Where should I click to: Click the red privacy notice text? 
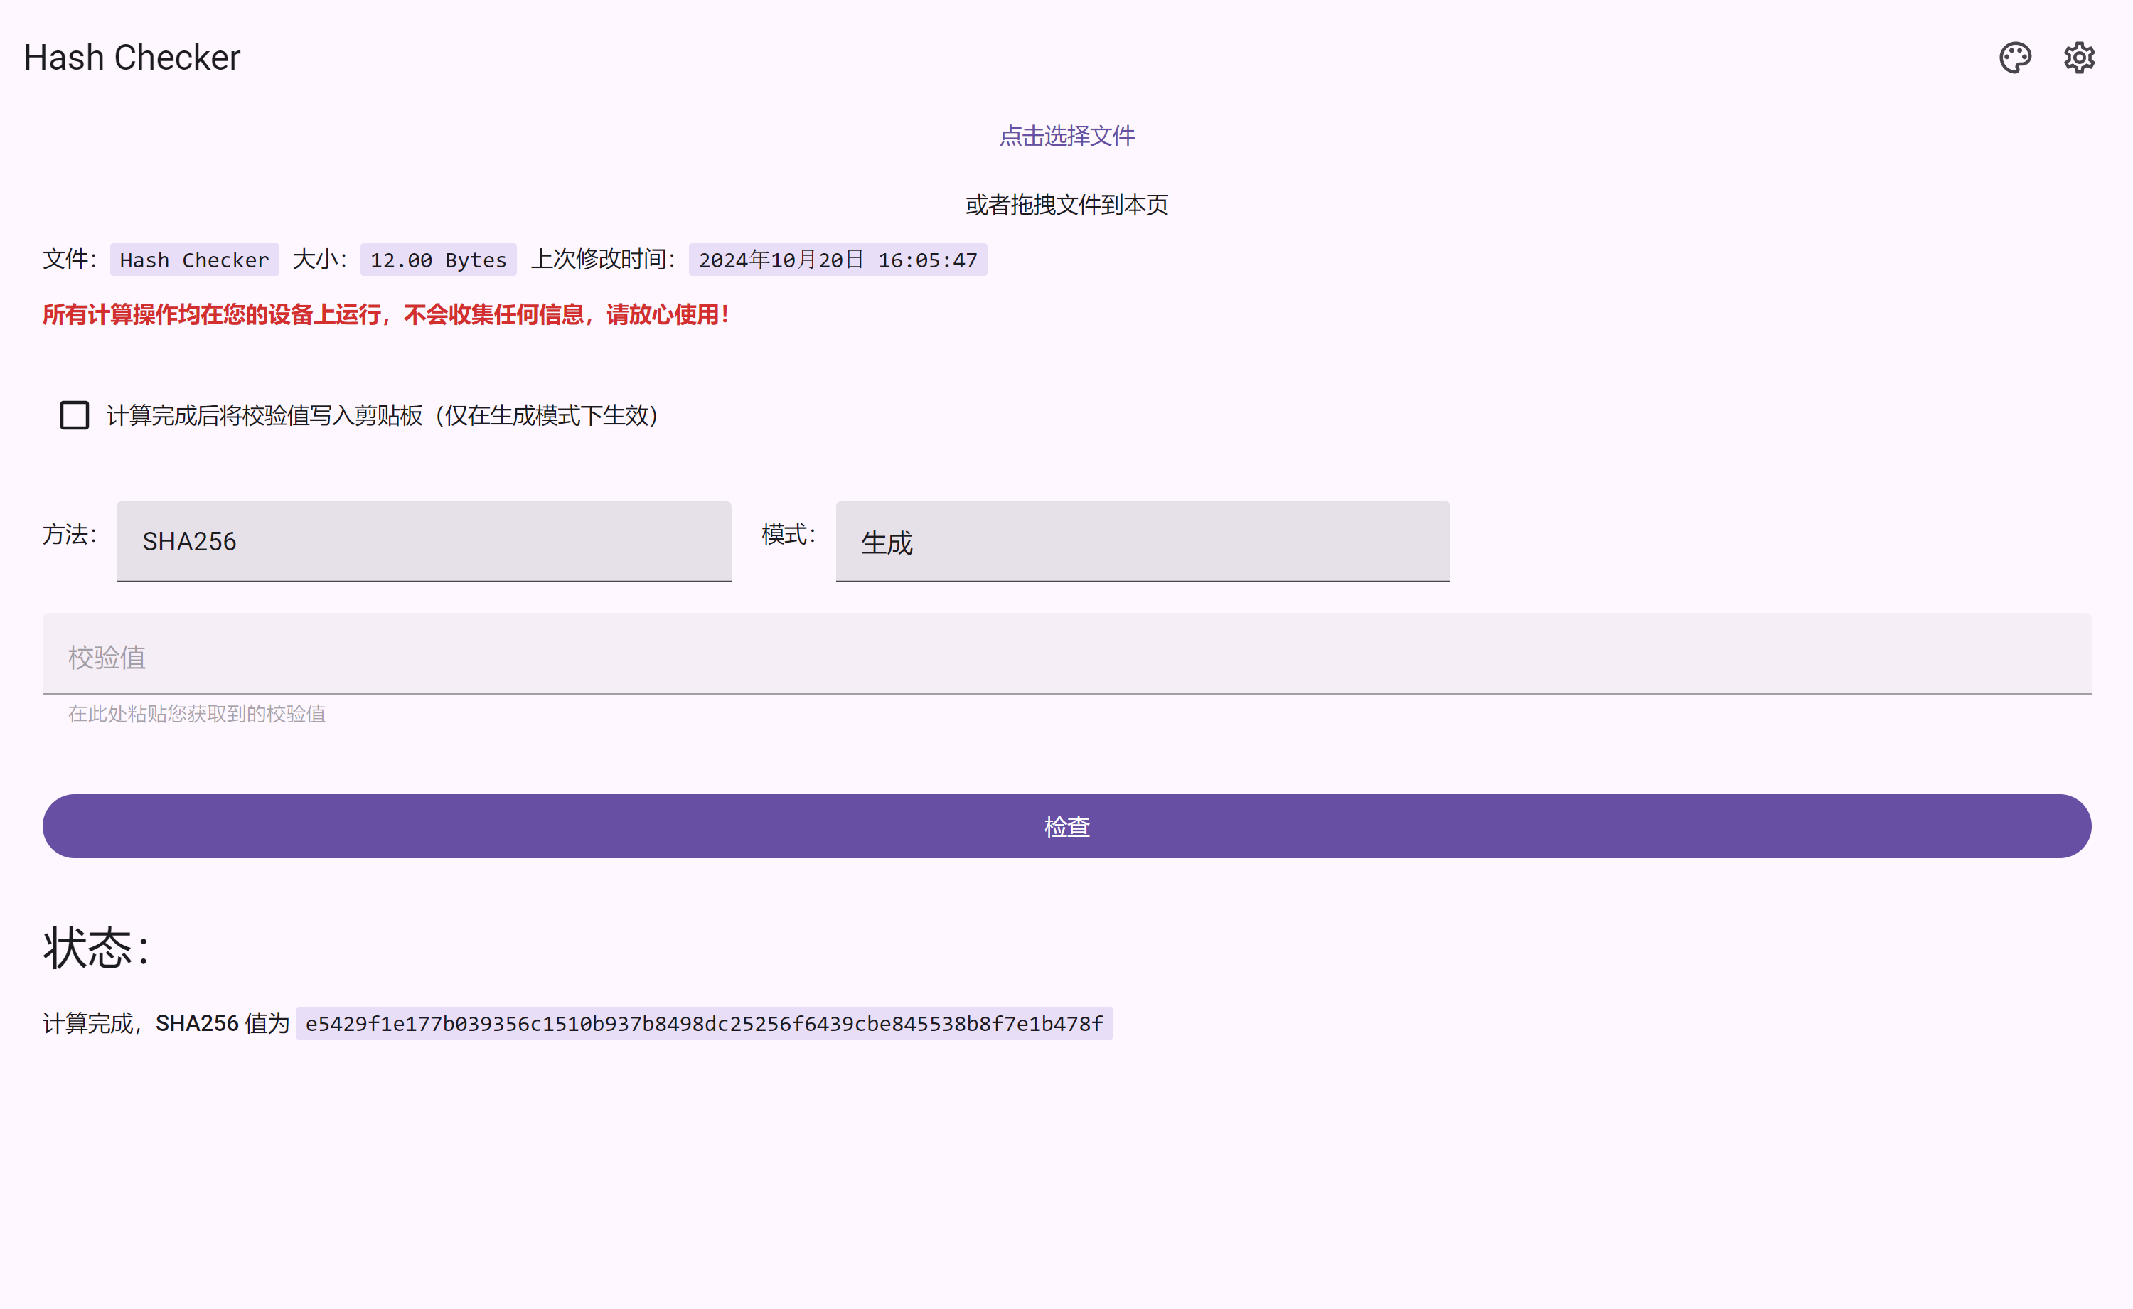click(x=386, y=315)
